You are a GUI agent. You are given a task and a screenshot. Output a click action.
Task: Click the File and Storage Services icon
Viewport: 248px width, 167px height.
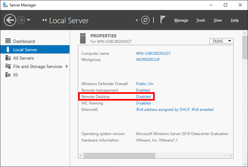coord(8,66)
